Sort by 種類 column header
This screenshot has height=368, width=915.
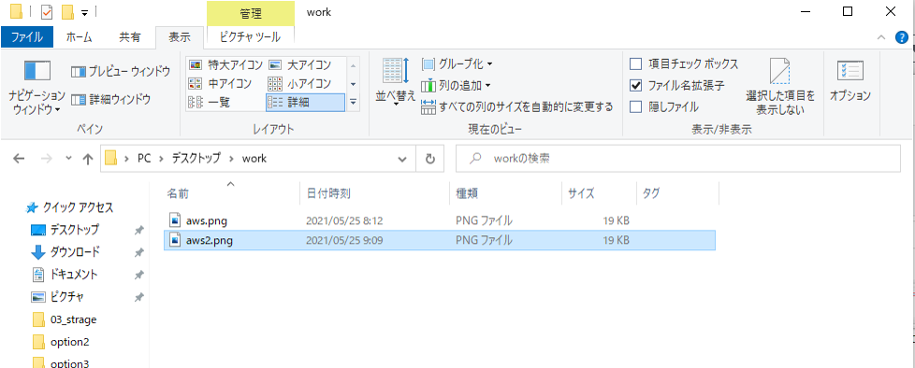[x=505, y=193]
